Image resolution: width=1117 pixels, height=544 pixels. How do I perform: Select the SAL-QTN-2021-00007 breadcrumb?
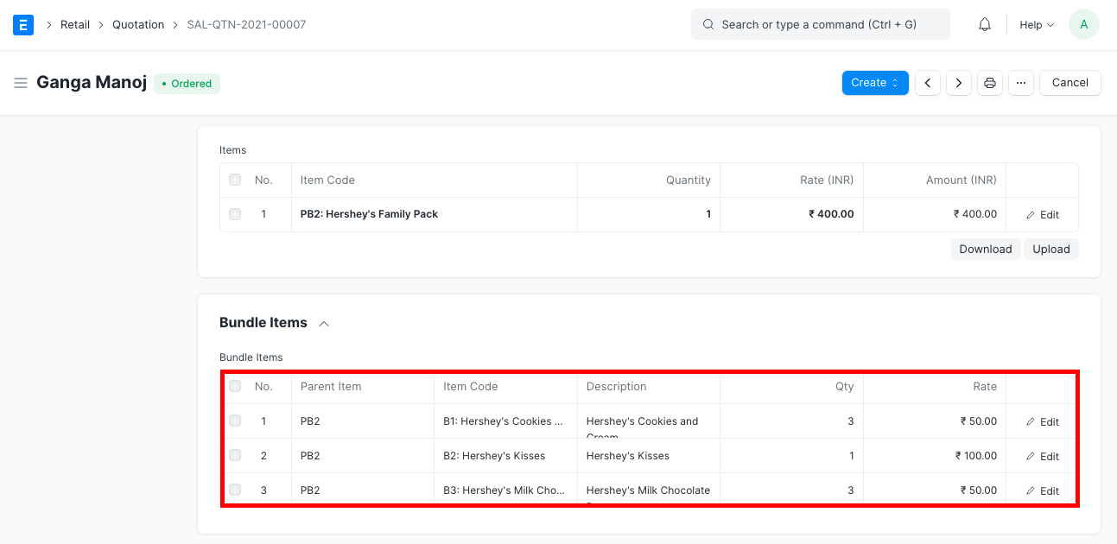pos(246,25)
